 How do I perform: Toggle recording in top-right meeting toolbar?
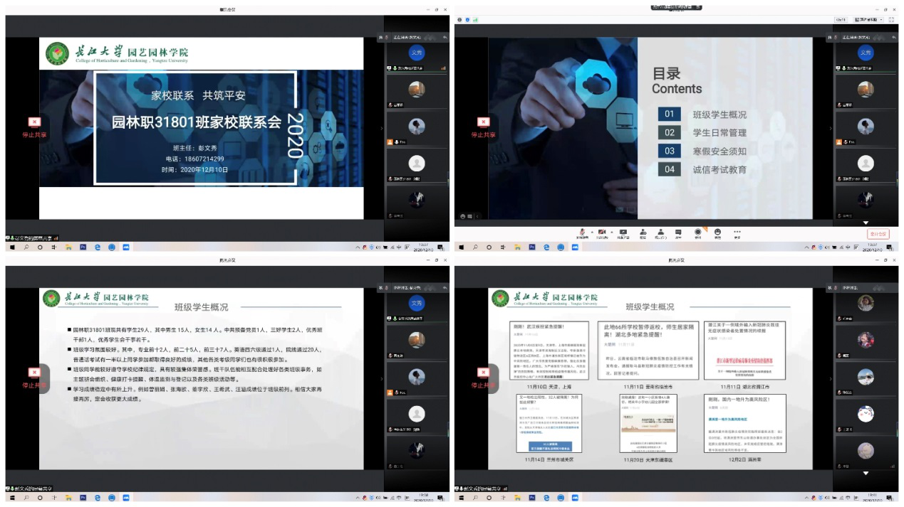coord(697,232)
